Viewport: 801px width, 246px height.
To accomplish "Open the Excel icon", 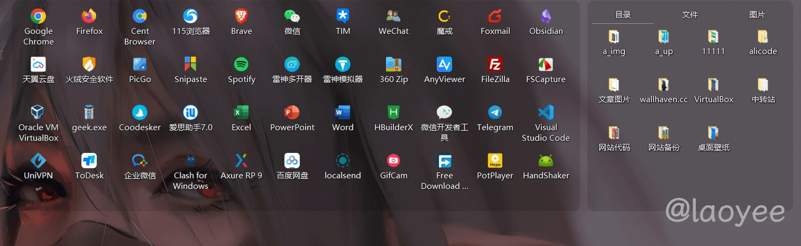I will click(241, 113).
